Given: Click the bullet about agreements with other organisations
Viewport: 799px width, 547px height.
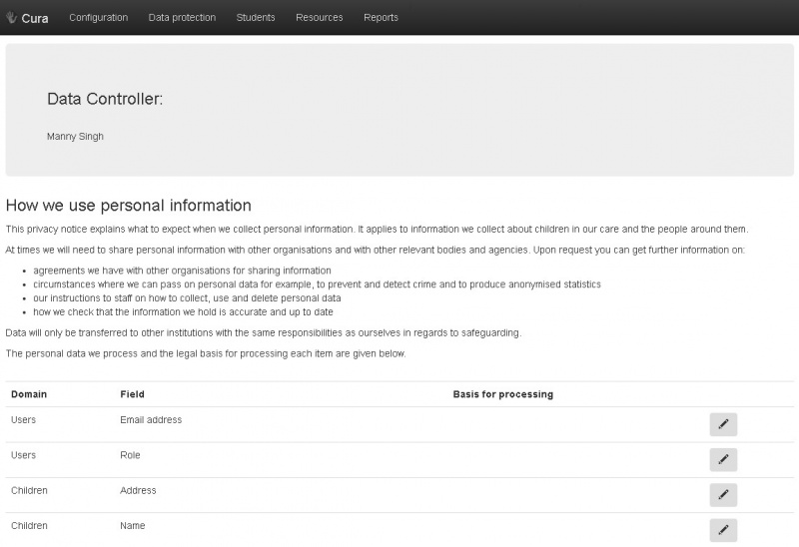Looking at the screenshot, I should click(x=182, y=271).
